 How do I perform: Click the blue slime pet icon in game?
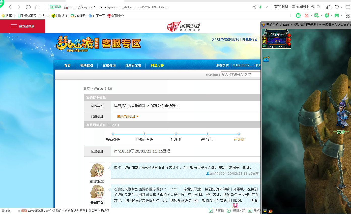[266, 59]
